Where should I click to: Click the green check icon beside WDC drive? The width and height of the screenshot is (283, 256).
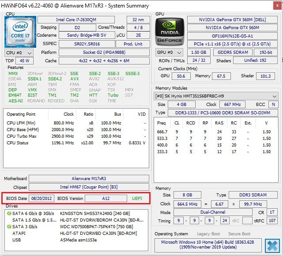pyautogui.click(x=9, y=226)
